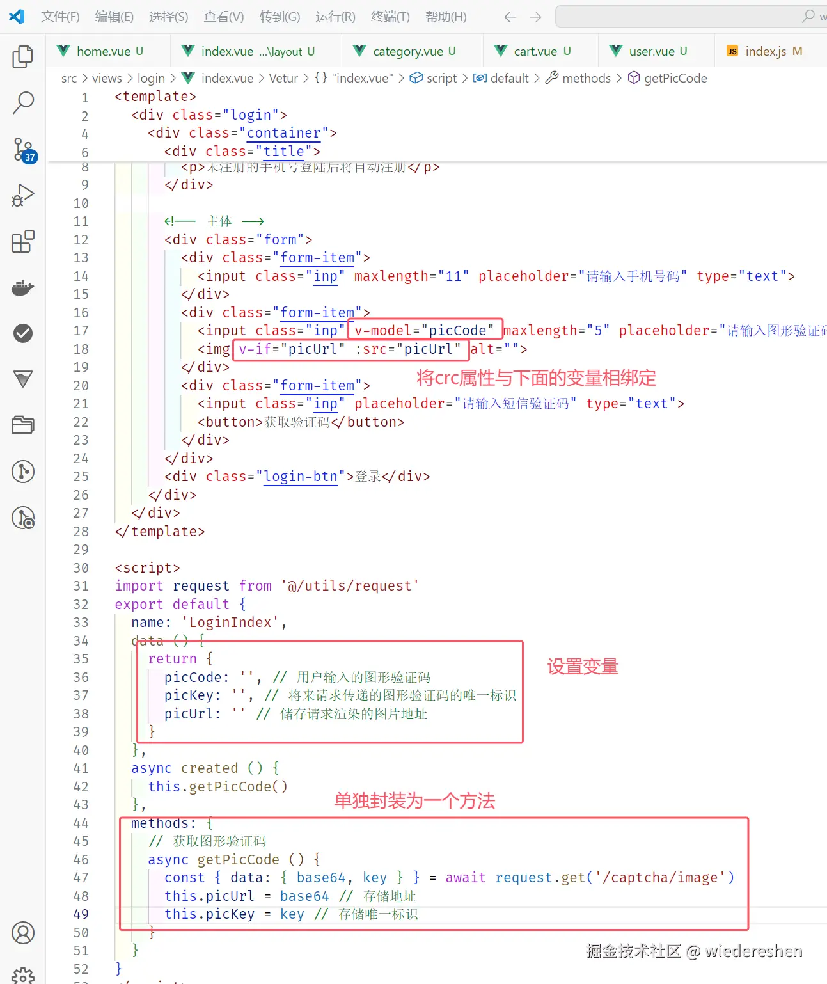Click the <script> tag on line 30
This screenshot has height=984, width=827.
(x=147, y=568)
